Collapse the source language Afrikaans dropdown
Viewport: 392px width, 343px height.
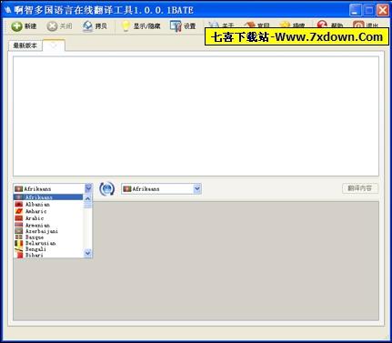pos(88,188)
